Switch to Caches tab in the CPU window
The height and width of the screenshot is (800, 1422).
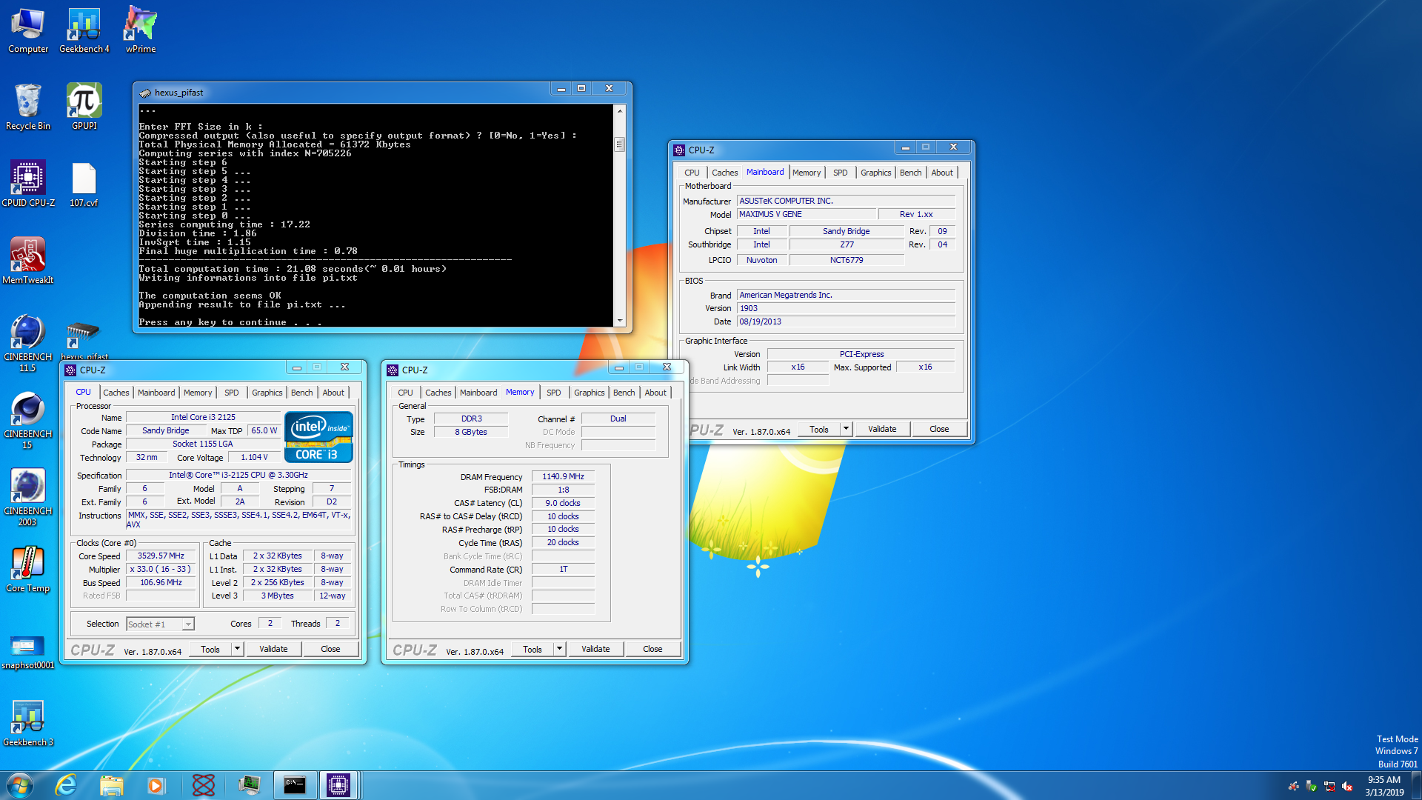(x=116, y=393)
